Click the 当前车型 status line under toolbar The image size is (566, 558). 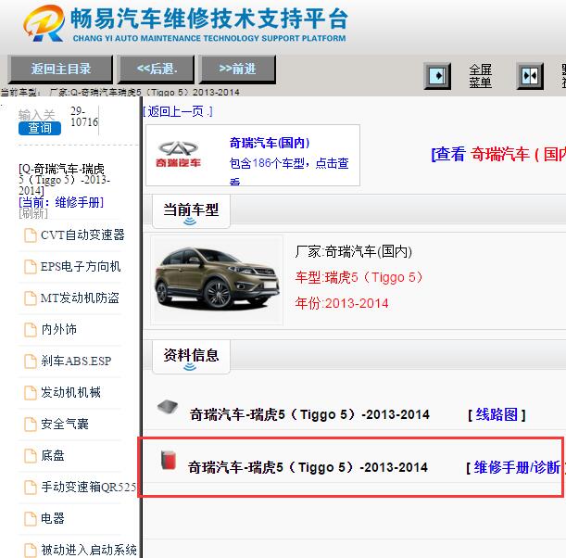119,92
